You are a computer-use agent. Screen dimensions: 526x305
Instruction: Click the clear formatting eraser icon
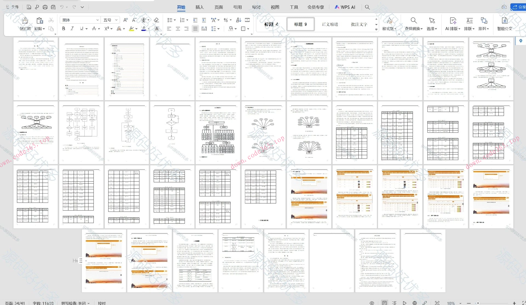156,20
